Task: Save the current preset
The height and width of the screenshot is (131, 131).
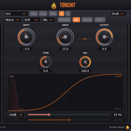Action: [34, 14]
